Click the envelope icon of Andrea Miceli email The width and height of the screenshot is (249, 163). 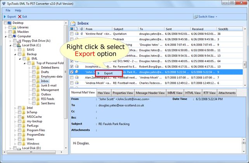pos(77,83)
